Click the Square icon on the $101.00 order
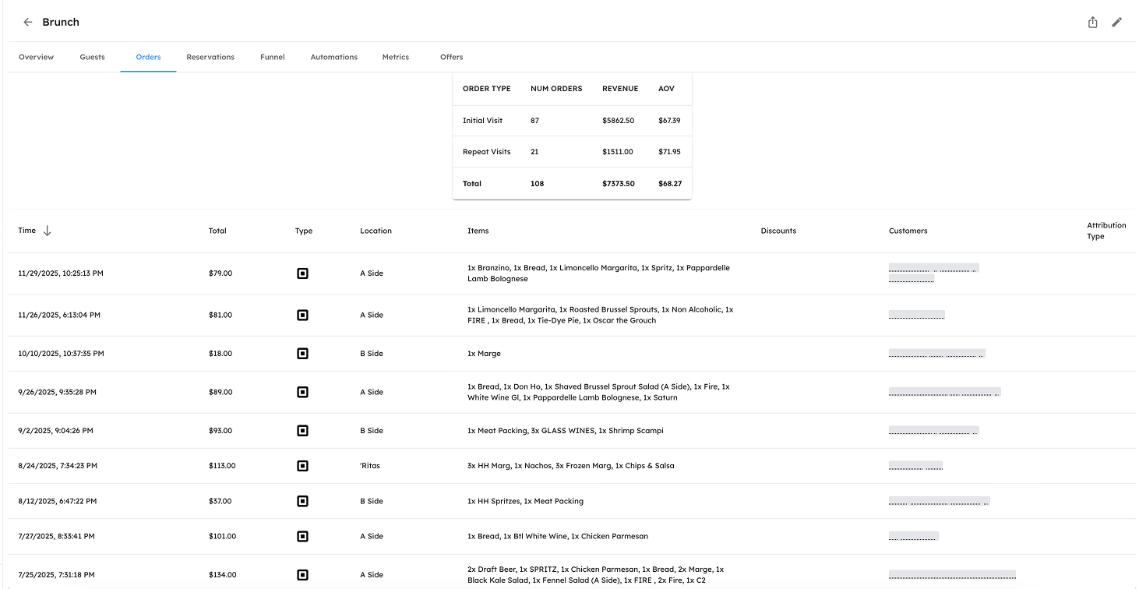Screen dimensions: 1139x589 [303, 536]
